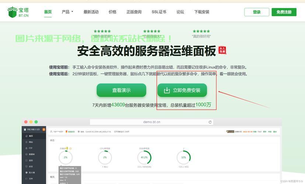
Task: Click the five stars above "真的很好用"
Action: click(201, 31)
